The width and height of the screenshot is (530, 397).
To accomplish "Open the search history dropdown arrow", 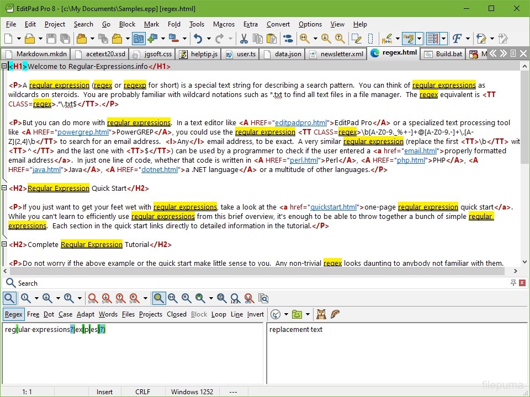I will click(x=286, y=314).
